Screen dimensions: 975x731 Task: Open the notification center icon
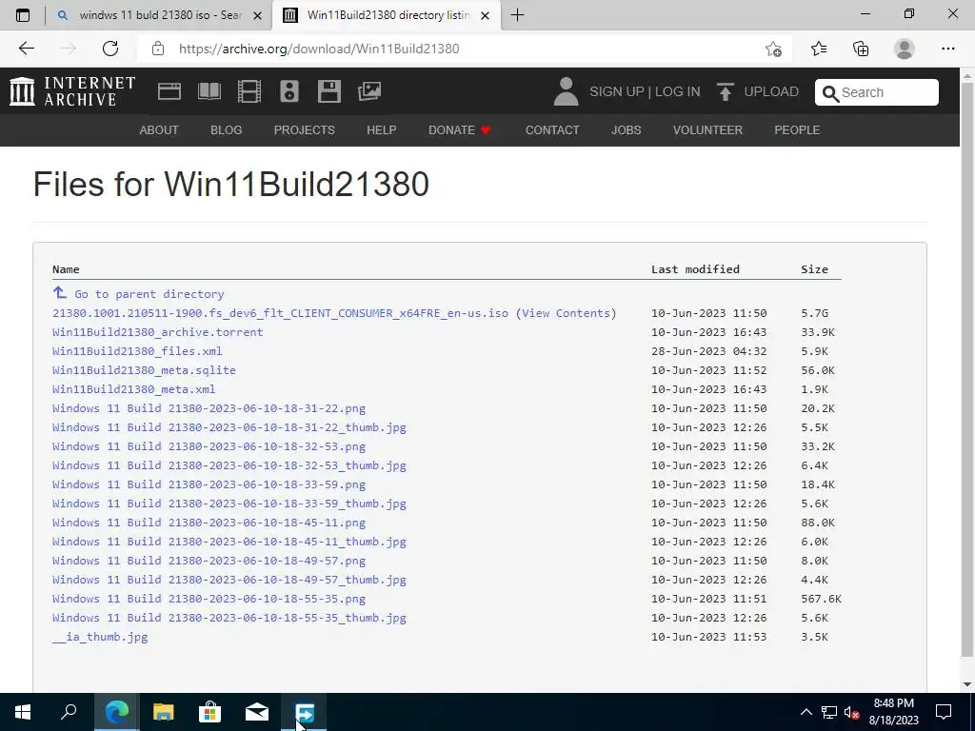coord(944,712)
